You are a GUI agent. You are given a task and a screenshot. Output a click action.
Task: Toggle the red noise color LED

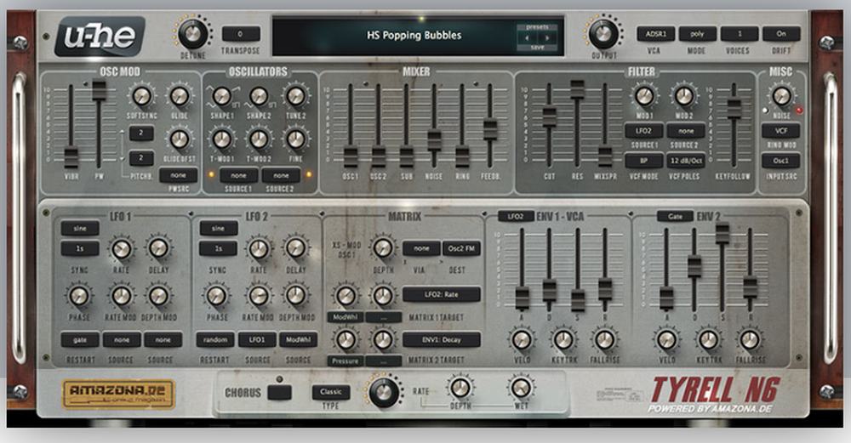tap(799, 111)
